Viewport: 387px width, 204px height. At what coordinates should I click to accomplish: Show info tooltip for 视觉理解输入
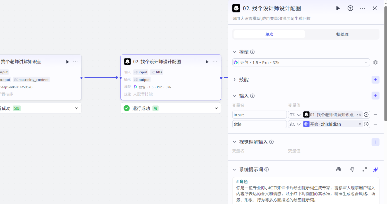coord(272,142)
